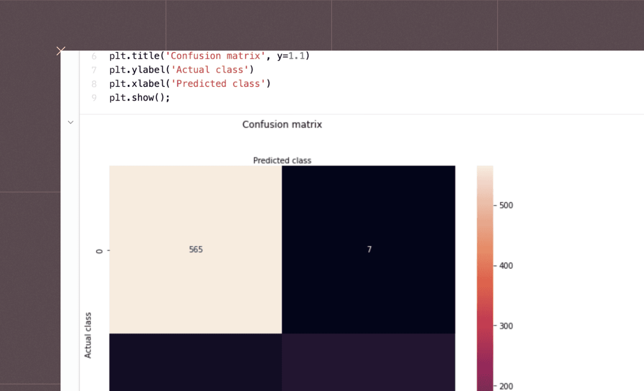This screenshot has width=644, height=391.
Task: Click the color bar tick label 400
Action: tap(506, 266)
